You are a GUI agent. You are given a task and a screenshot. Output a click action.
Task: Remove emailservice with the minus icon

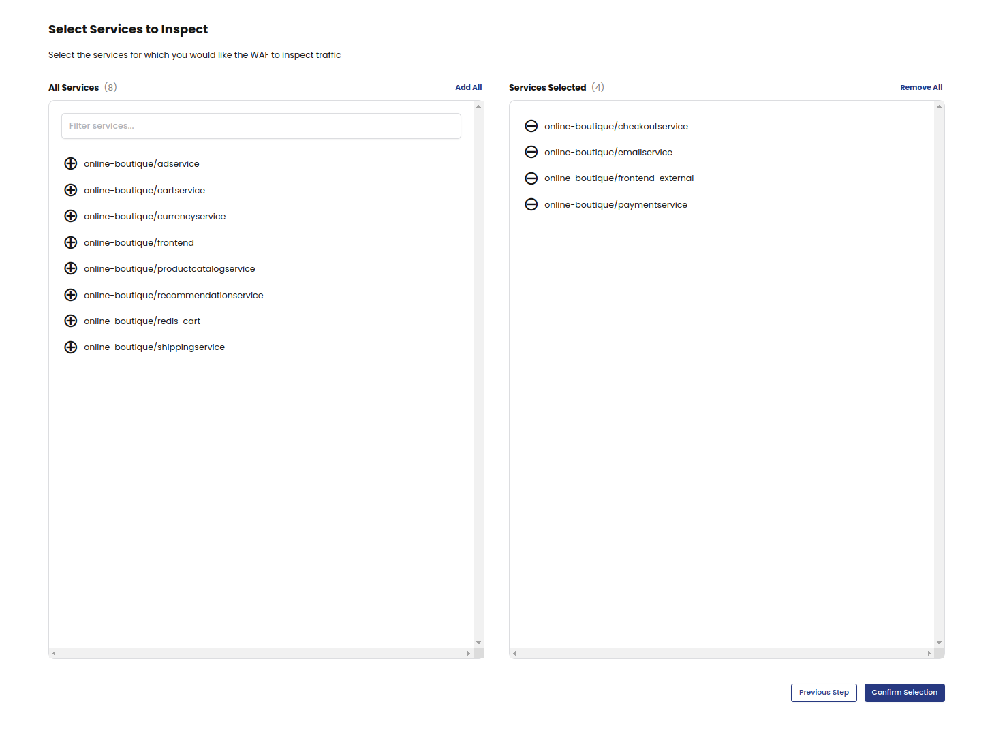click(531, 152)
